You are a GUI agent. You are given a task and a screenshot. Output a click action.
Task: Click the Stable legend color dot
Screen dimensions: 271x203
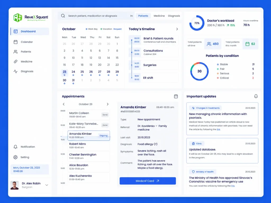coord(218,64)
